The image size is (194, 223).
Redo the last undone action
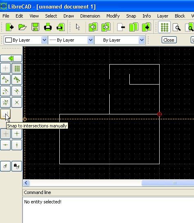click(x=106, y=27)
